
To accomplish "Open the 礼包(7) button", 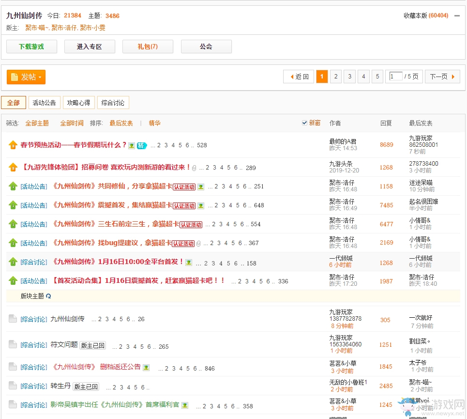I will pos(148,47).
